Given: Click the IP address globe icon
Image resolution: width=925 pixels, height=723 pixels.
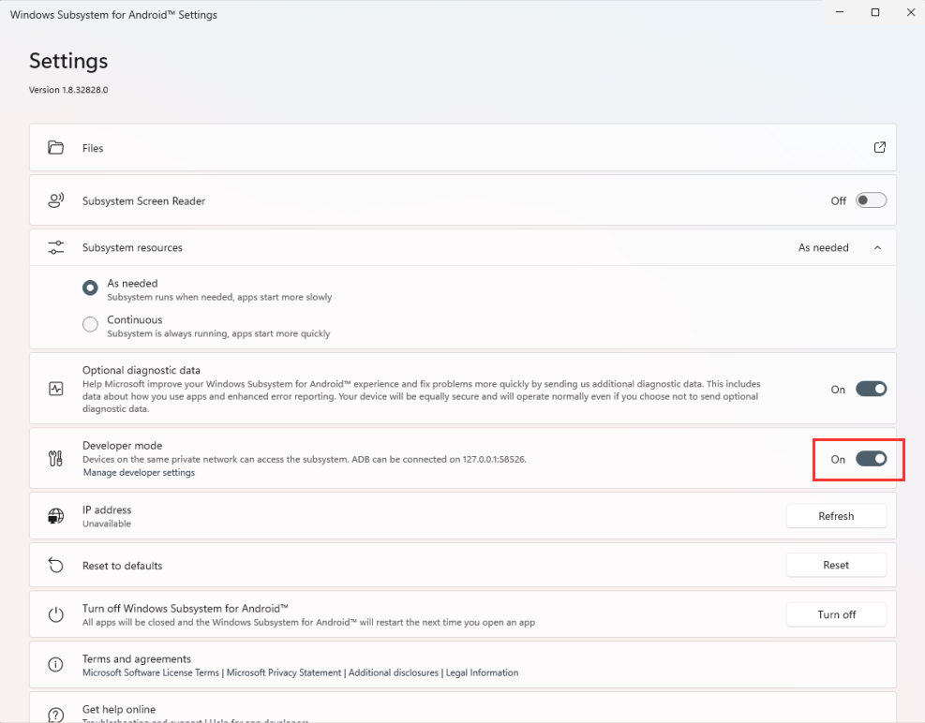Looking at the screenshot, I should coord(55,516).
